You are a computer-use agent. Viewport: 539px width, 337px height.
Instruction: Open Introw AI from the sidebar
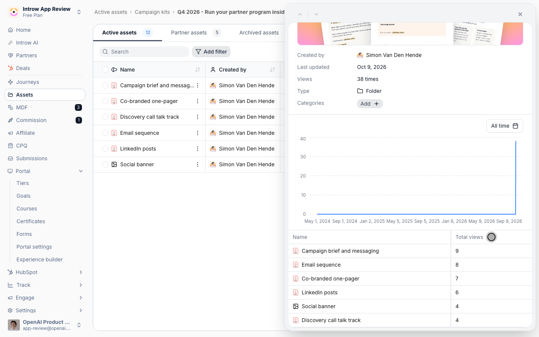click(x=45, y=43)
